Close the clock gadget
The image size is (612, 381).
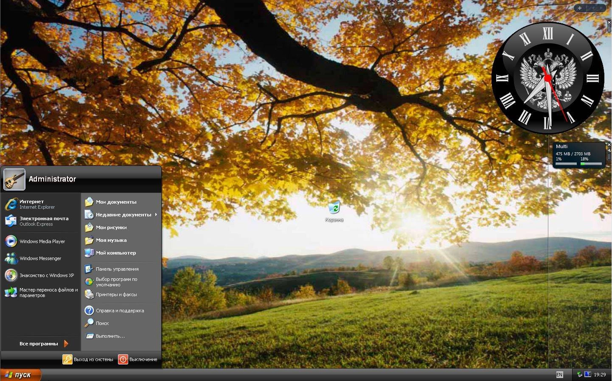[610, 22]
